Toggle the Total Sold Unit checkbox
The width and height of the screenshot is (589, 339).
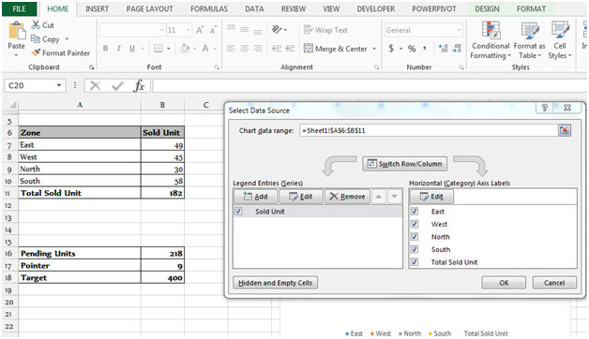415,262
